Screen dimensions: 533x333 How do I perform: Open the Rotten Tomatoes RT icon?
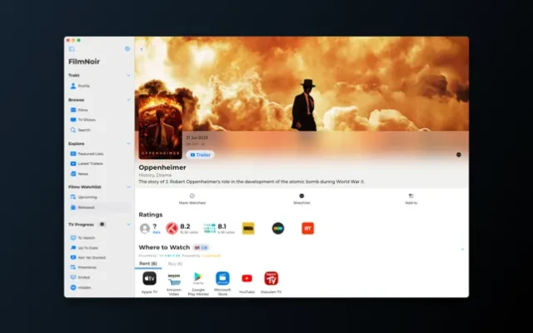308,228
